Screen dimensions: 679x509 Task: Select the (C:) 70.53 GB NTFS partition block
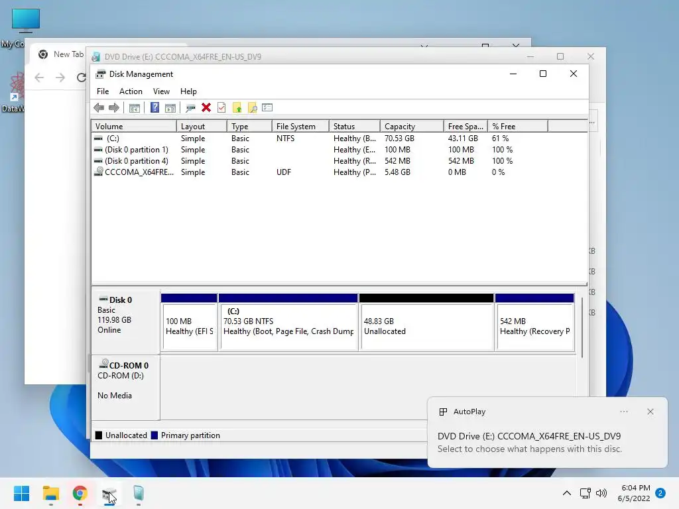pyautogui.click(x=288, y=322)
